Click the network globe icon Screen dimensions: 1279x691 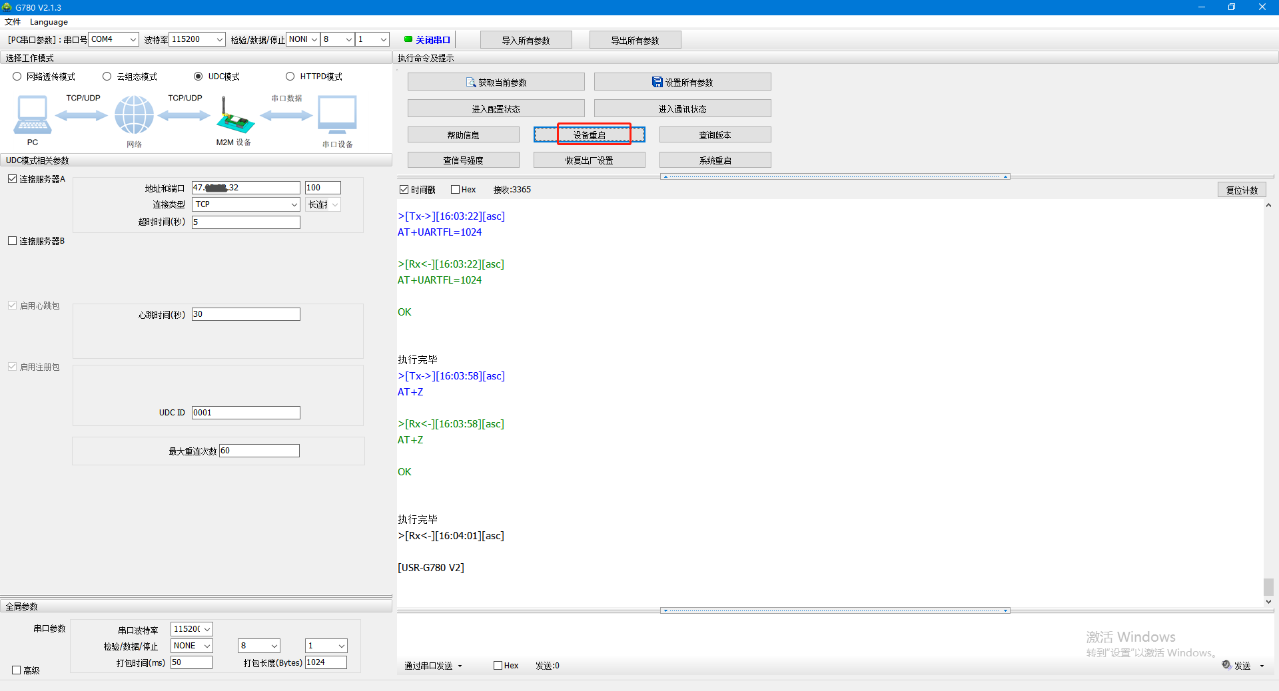(x=134, y=115)
